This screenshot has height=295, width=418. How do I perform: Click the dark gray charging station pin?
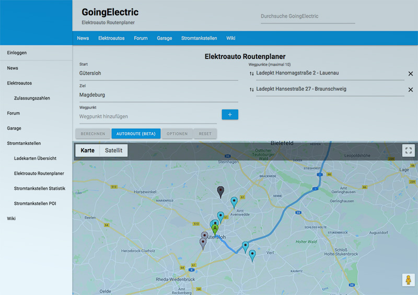click(220, 191)
